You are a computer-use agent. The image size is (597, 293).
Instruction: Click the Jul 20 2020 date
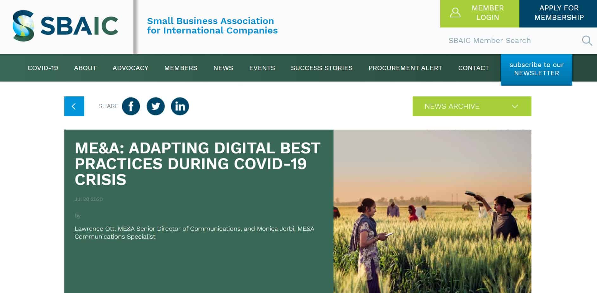point(89,199)
